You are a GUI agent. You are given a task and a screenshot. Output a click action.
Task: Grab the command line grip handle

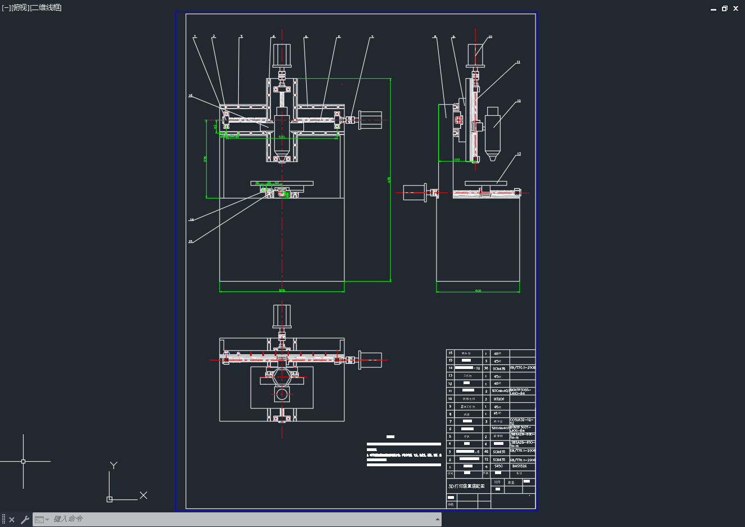pyautogui.click(x=3, y=520)
